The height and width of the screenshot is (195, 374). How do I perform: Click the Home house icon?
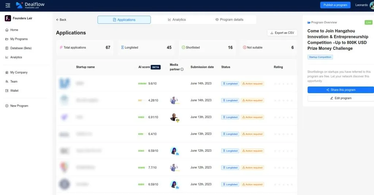7,30
